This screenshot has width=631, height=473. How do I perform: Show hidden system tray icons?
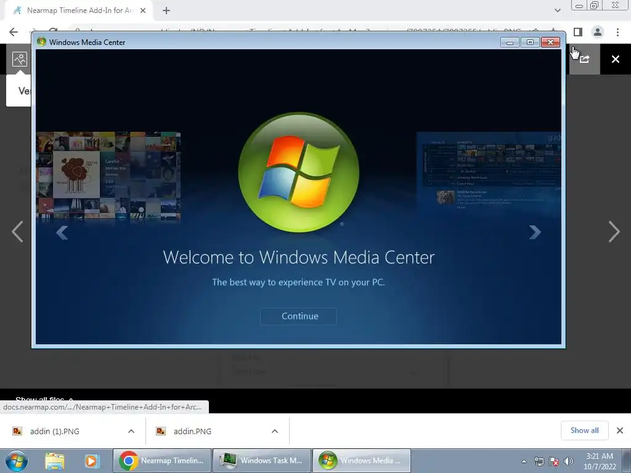[x=524, y=461]
